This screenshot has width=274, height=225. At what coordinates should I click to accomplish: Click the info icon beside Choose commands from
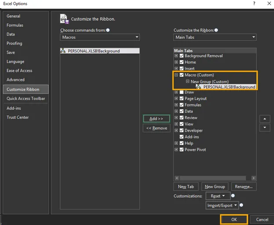coord(108,30)
